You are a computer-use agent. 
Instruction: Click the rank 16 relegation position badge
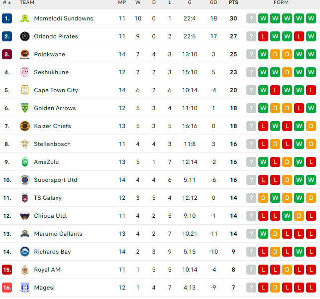click(x=7, y=288)
